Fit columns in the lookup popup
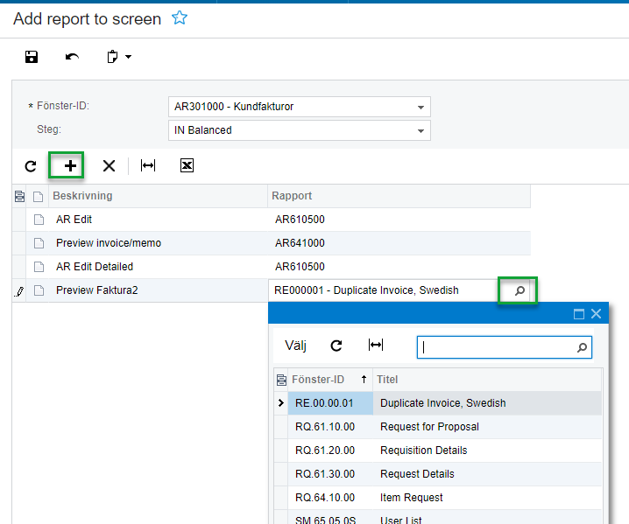The image size is (629, 524). click(x=376, y=345)
